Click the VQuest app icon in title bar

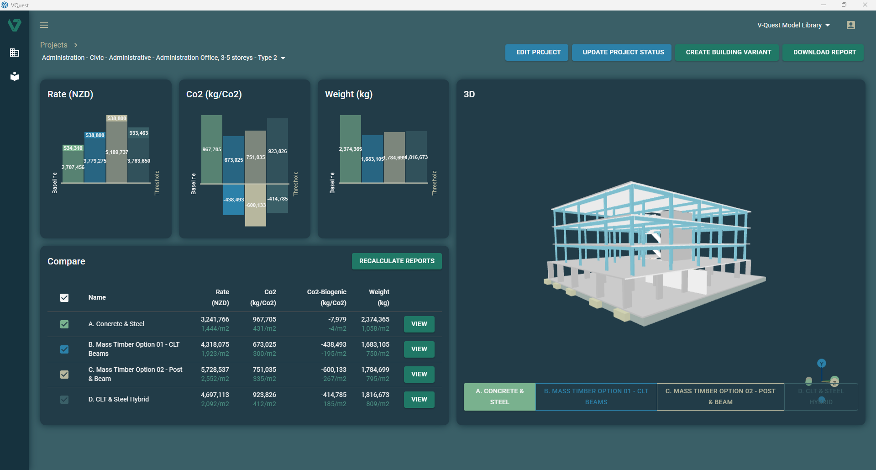[x=5, y=5]
